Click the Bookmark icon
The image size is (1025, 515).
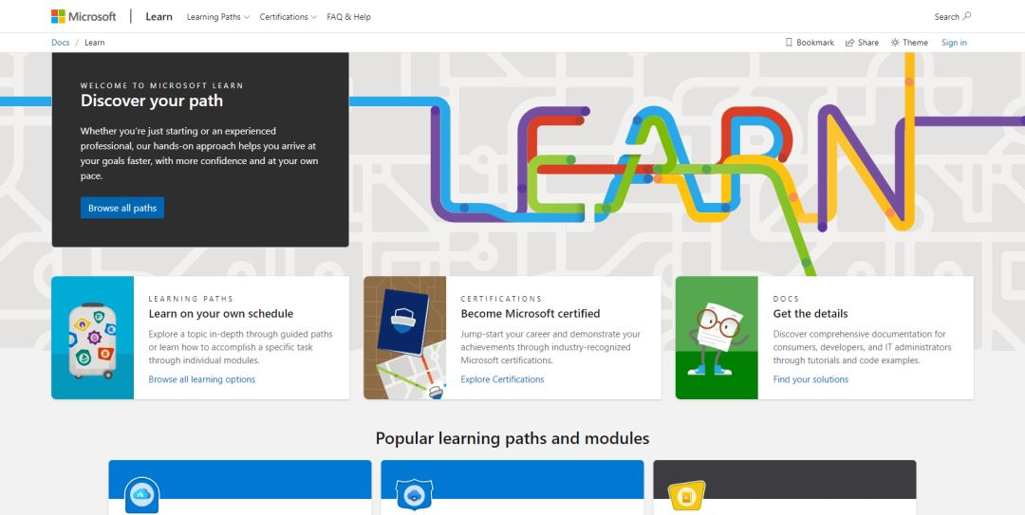click(789, 43)
